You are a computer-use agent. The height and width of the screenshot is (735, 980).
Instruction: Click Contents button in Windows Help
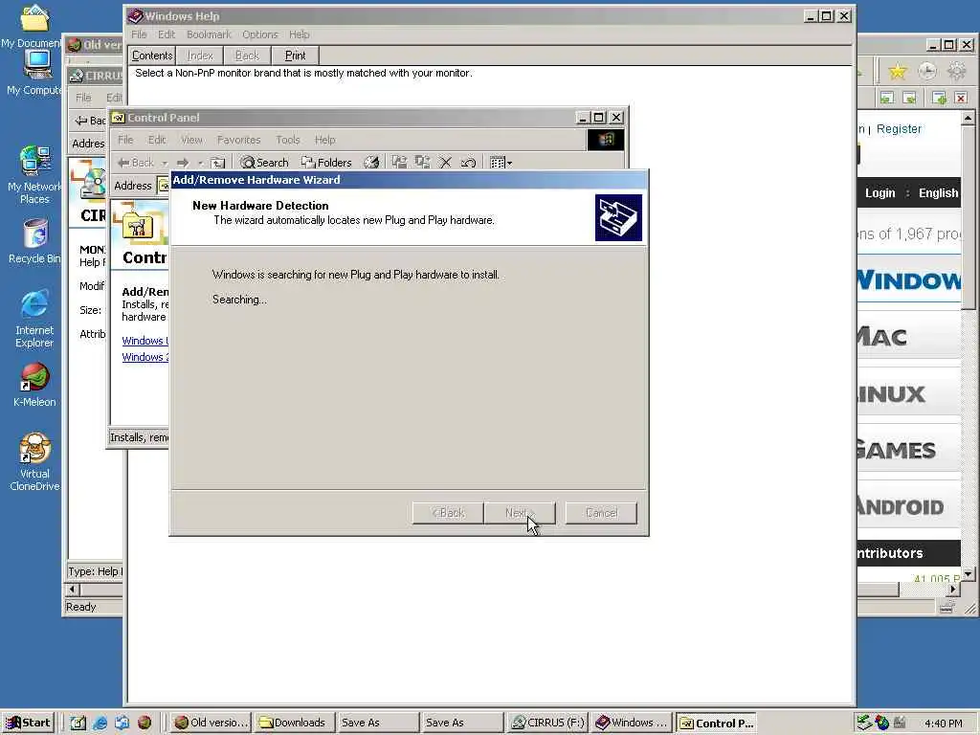click(x=152, y=56)
